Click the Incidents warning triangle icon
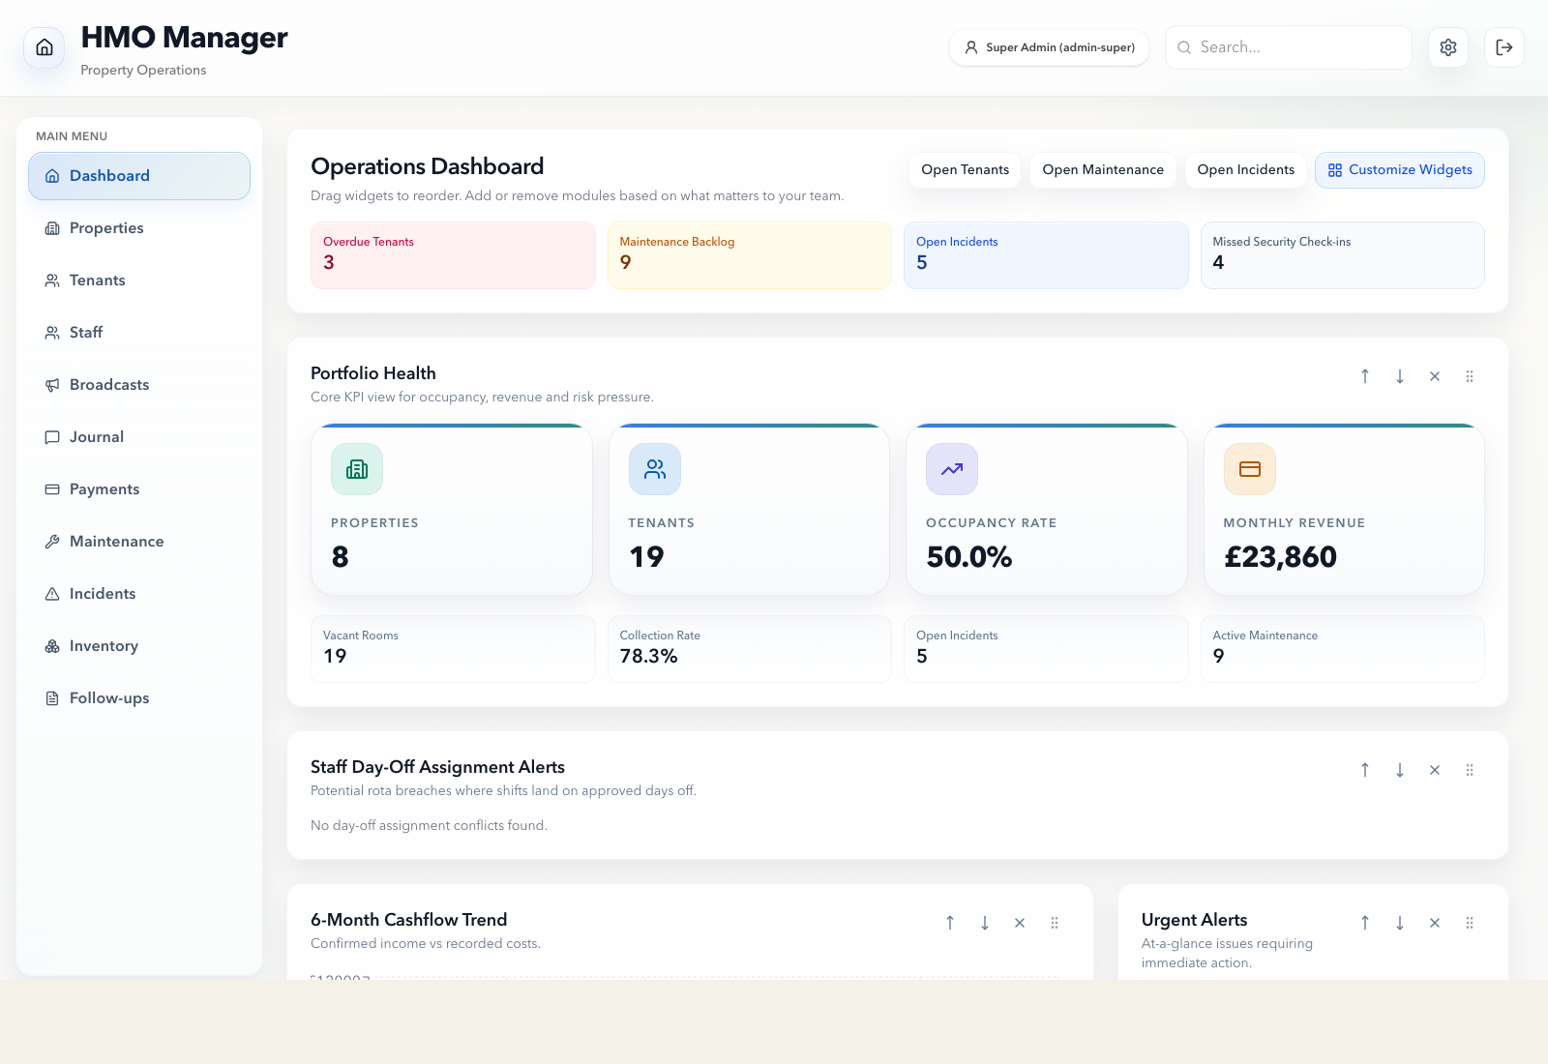 [52, 593]
